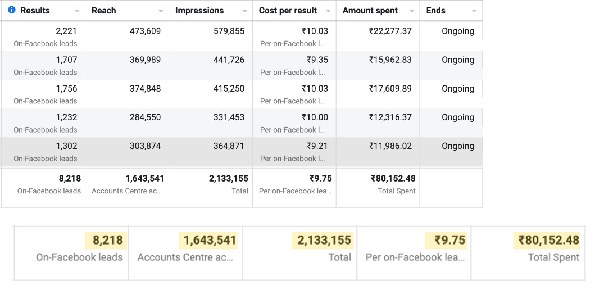This screenshot has width=595, height=294.
Task: Open the Reach column dropdown arrow
Action: click(x=161, y=11)
